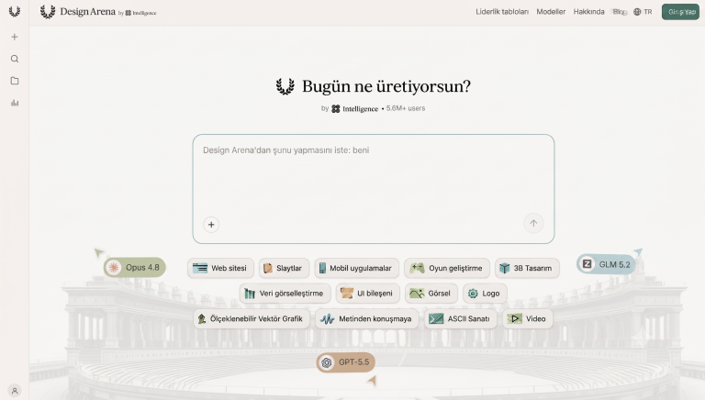Submit the prompt with the up-arrow button
The height and width of the screenshot is (400, 705).
tap(533, 223)
